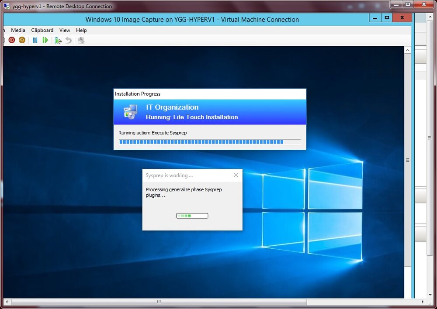Pause the virtual machine with the blue icon

[35, 40]
